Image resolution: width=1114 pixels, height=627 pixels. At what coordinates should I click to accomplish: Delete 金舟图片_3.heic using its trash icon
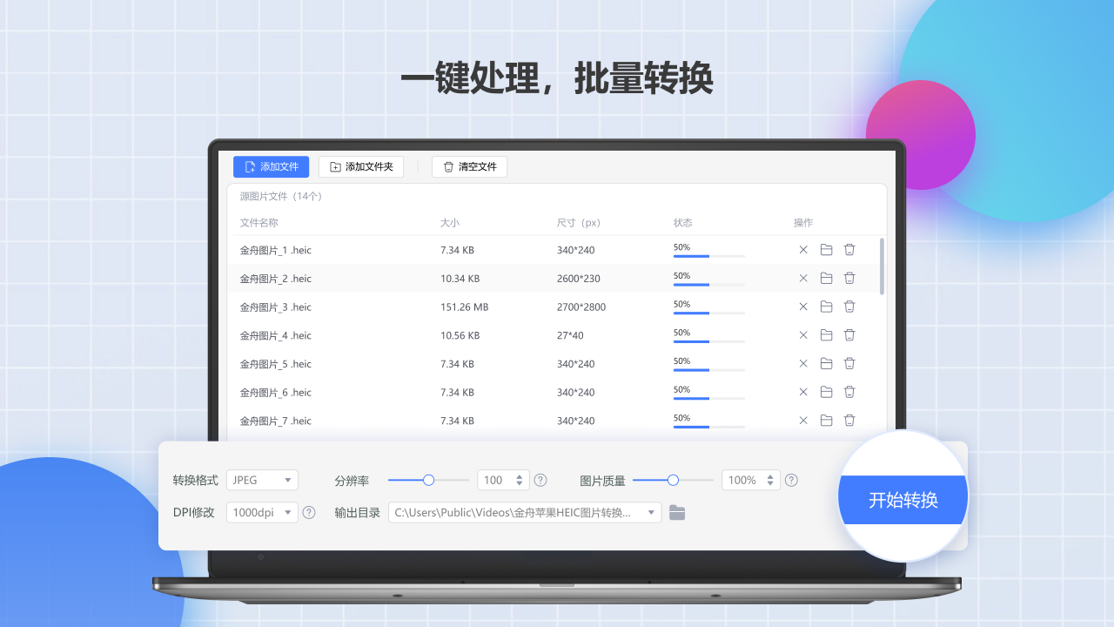[x=849, y=307]
